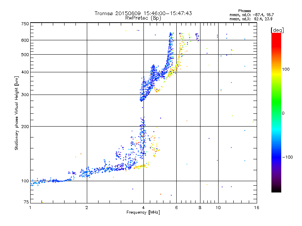This screenshot has height=226, width=302.
Task: Click the x-axis "8" tick label
Action: pos(200,208)
